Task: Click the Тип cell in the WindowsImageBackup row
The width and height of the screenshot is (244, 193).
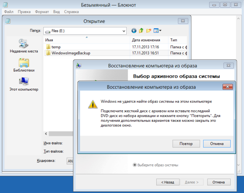Action: [x=178, y=53]
